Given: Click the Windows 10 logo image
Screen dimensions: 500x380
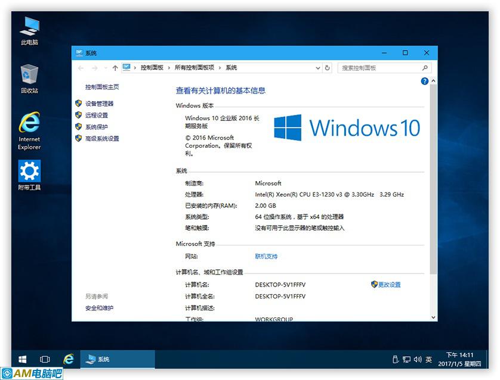Looking at the screenshot, I should pyautogui.click(x=347, y=127).
